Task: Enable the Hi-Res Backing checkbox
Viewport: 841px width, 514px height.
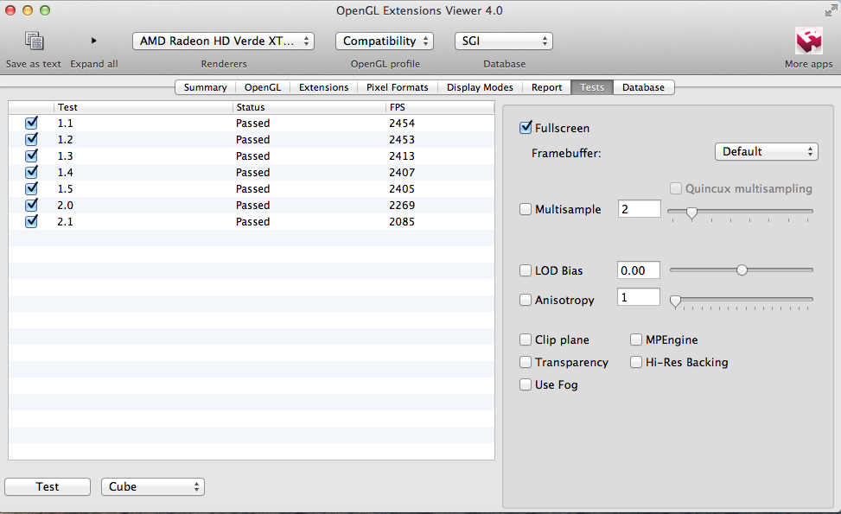Action: 636,362
